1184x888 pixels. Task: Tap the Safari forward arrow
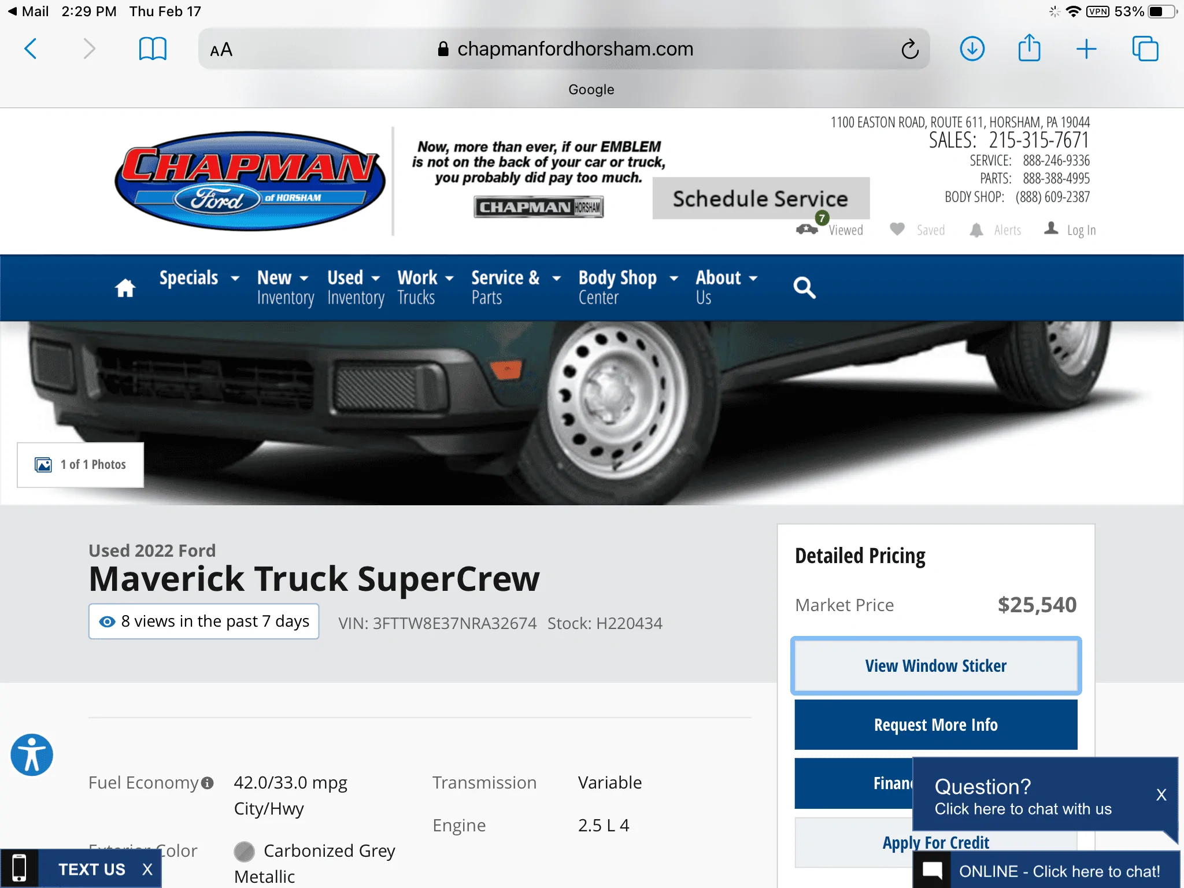pos(88,49)
